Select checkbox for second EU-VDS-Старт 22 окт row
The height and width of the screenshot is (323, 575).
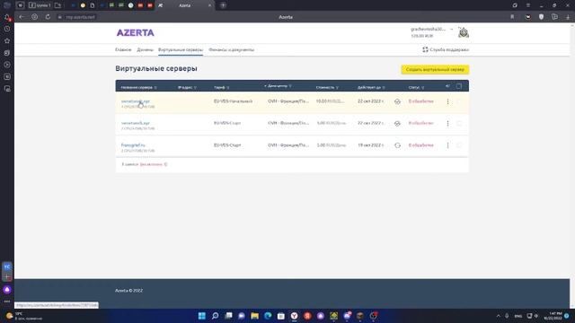(459, 124)
